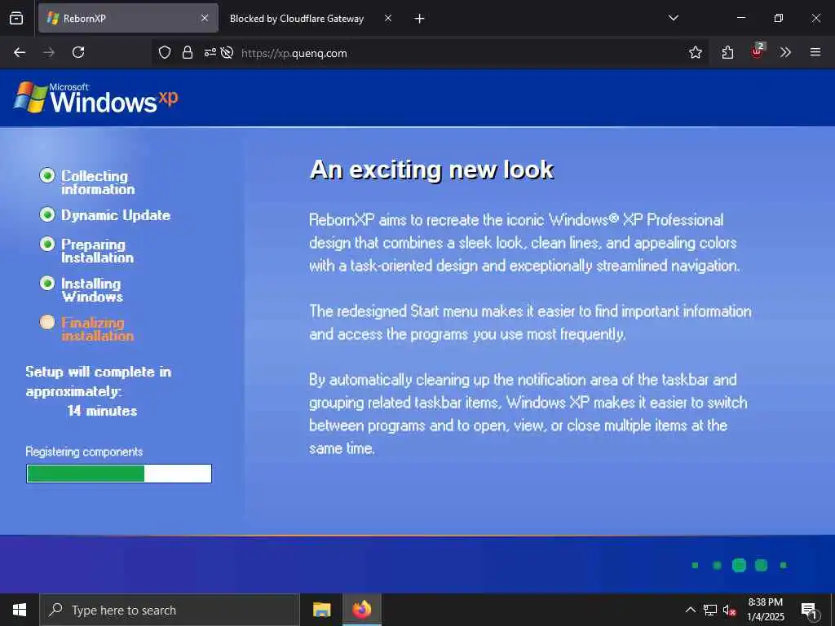Open the network status tray icon

[x=710, y=610]
